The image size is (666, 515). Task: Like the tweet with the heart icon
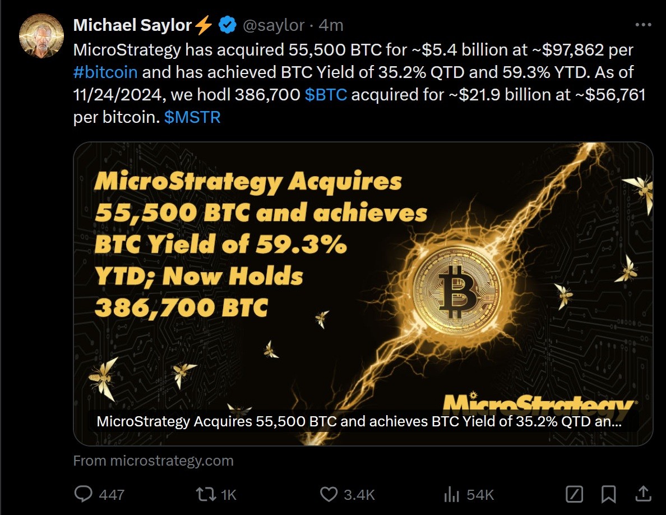329,495
